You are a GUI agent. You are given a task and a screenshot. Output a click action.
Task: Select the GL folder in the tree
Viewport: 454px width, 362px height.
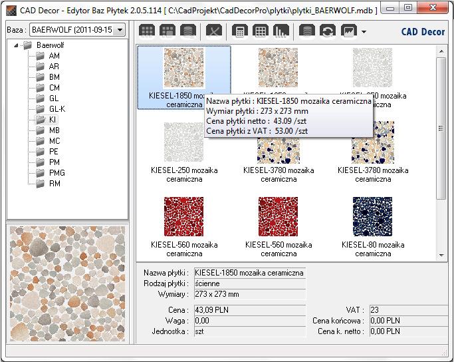coord(54,98)
